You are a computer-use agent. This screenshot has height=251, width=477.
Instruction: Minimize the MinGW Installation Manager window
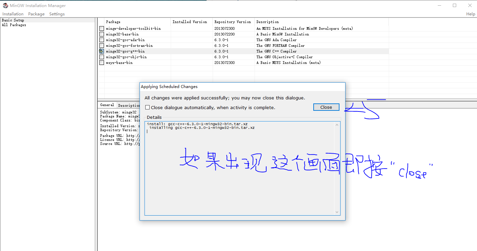click(439, 5)
